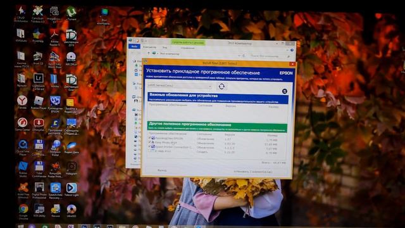405x228 pixels.
Task: Open CanoScan Toolbox desktop shortcut
Action: click(x=38, y=14)
